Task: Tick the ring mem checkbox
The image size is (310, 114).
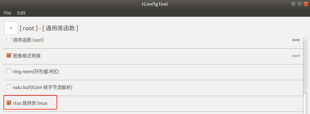Action: 9,71
